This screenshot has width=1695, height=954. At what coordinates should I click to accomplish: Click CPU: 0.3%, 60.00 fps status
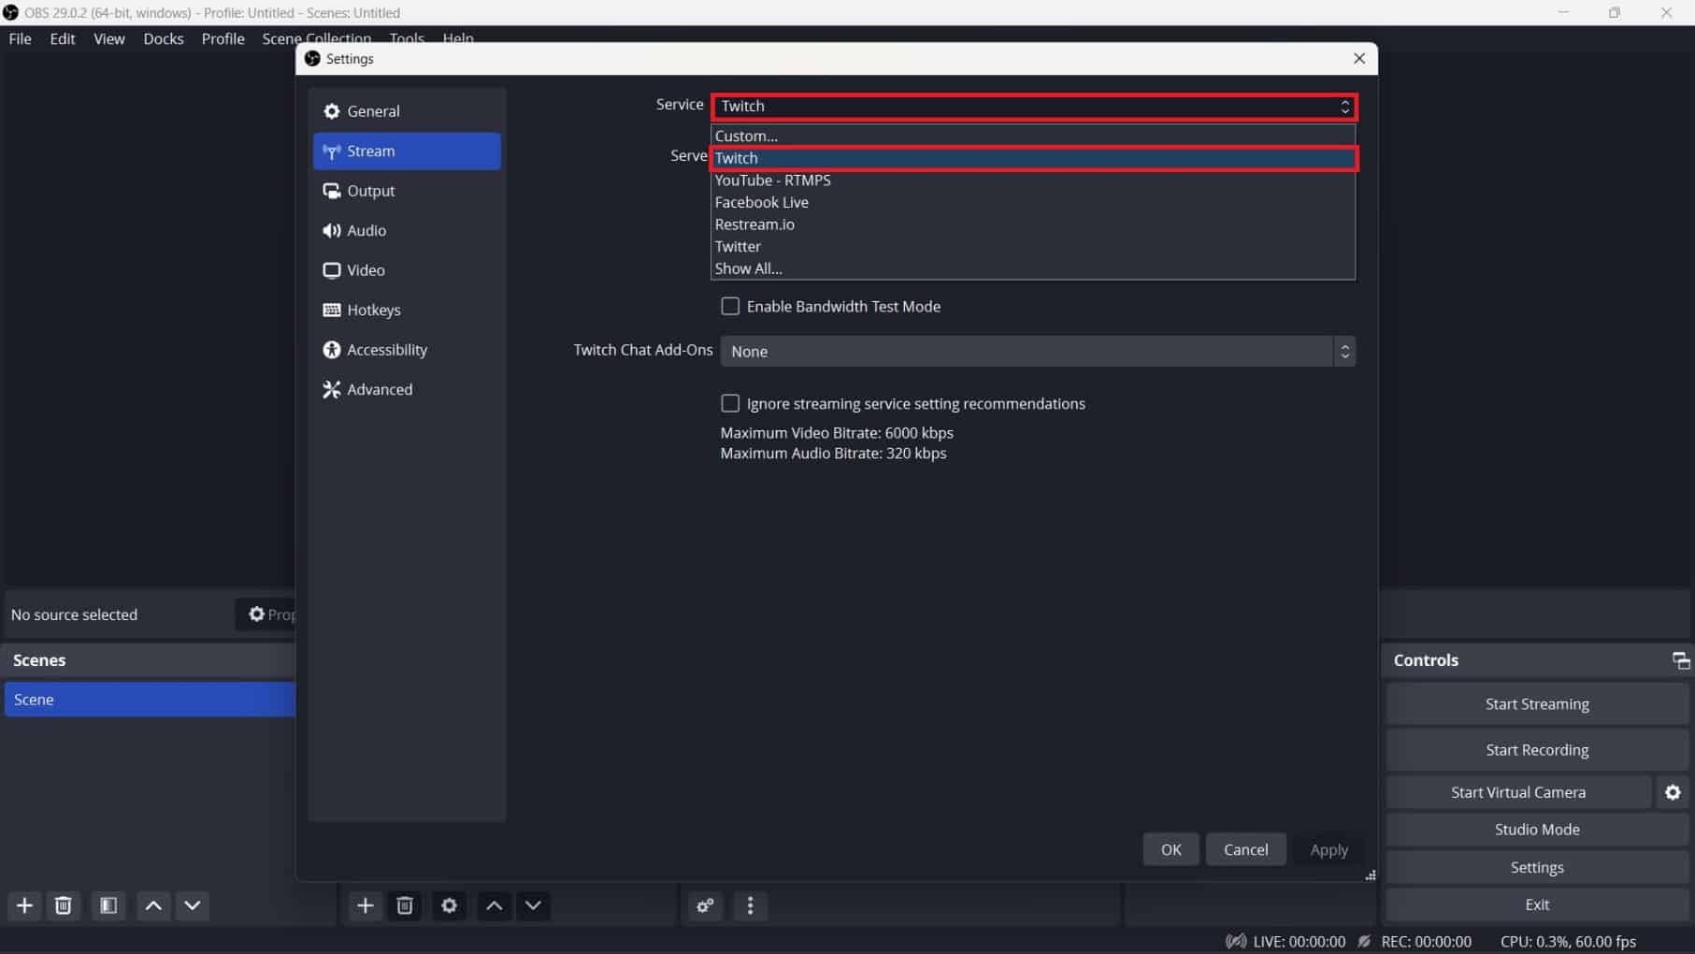[x=1568, y=941]
